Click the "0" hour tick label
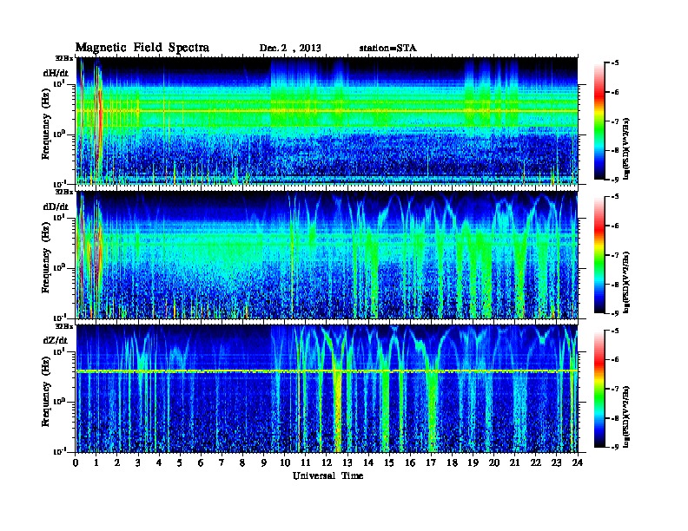This screenshot has width=688, height=531. [x=76, y=463]
